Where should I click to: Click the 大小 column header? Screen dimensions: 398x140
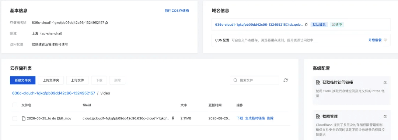[184, 105]
